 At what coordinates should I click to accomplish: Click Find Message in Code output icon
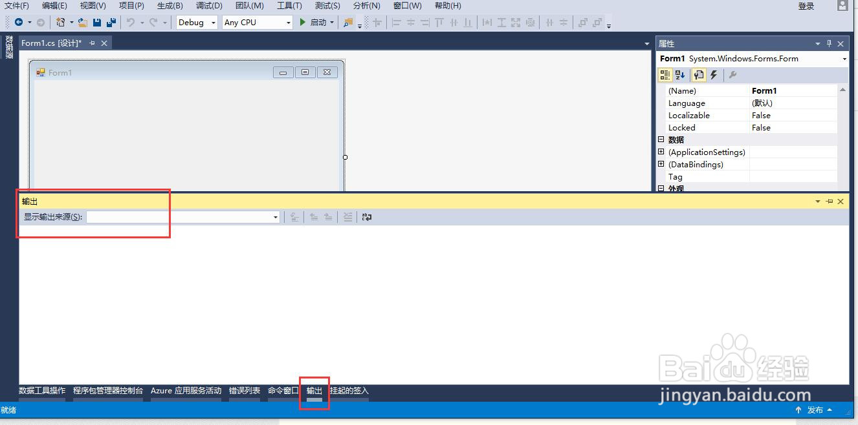294,217
